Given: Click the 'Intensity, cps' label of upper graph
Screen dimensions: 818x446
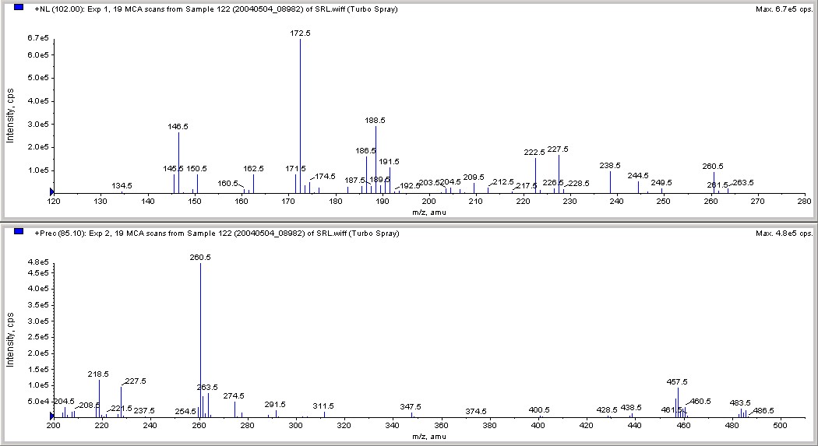Looking at the screenshot, I should pyautogui.click(x=10, y=116).
